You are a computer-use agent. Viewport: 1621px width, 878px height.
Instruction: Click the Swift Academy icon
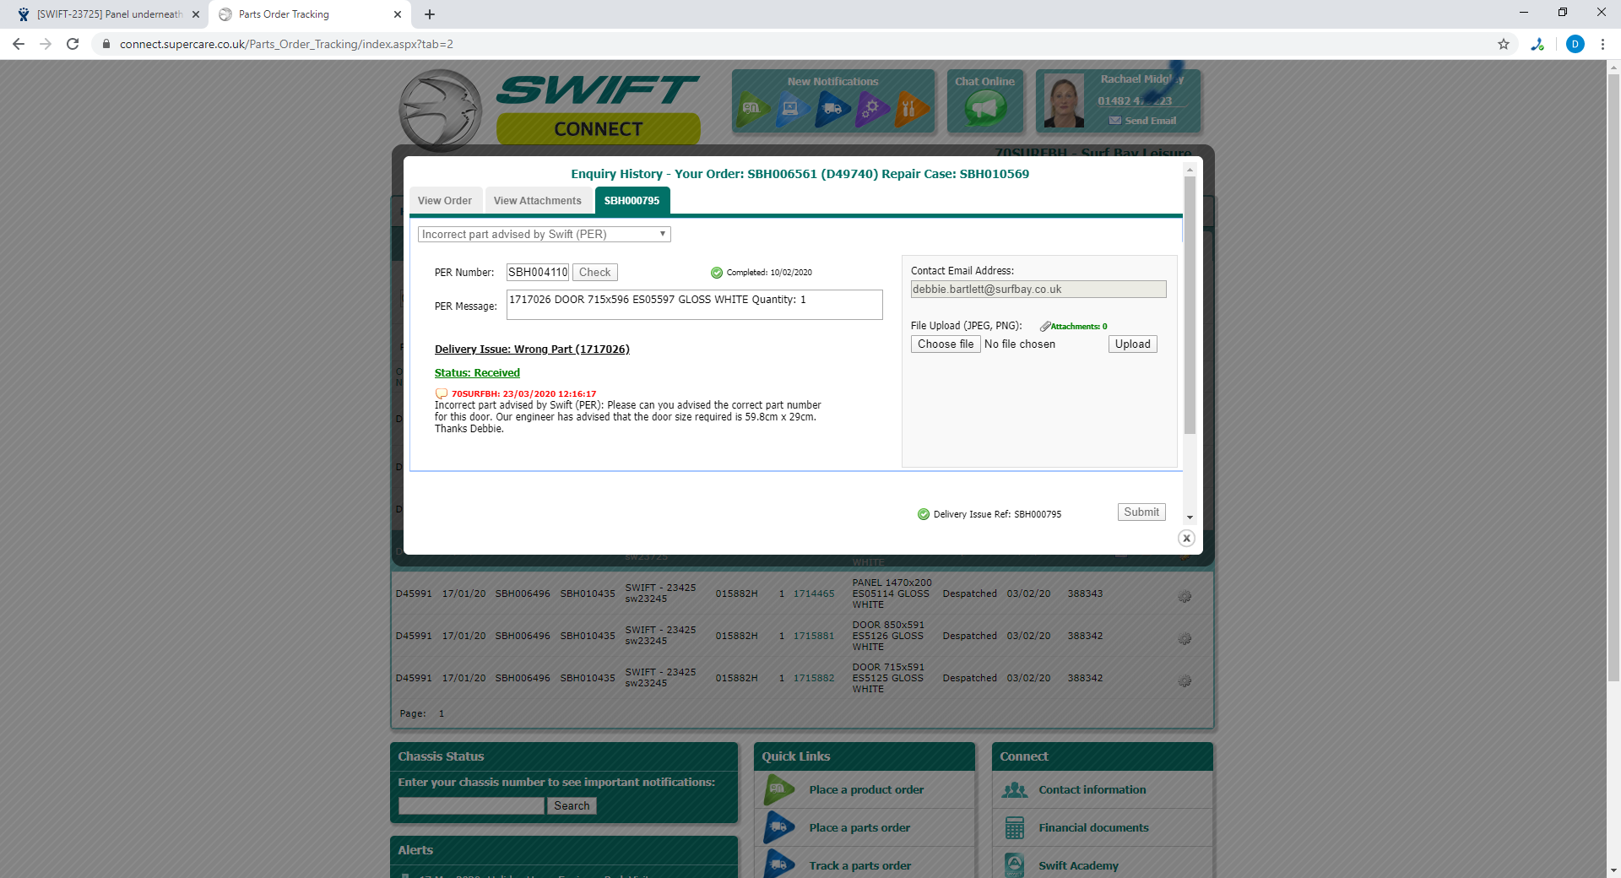point(1015,865)
